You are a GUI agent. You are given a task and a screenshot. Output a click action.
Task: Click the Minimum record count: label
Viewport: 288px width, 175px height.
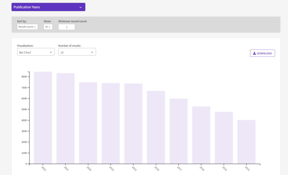point(73,21)
